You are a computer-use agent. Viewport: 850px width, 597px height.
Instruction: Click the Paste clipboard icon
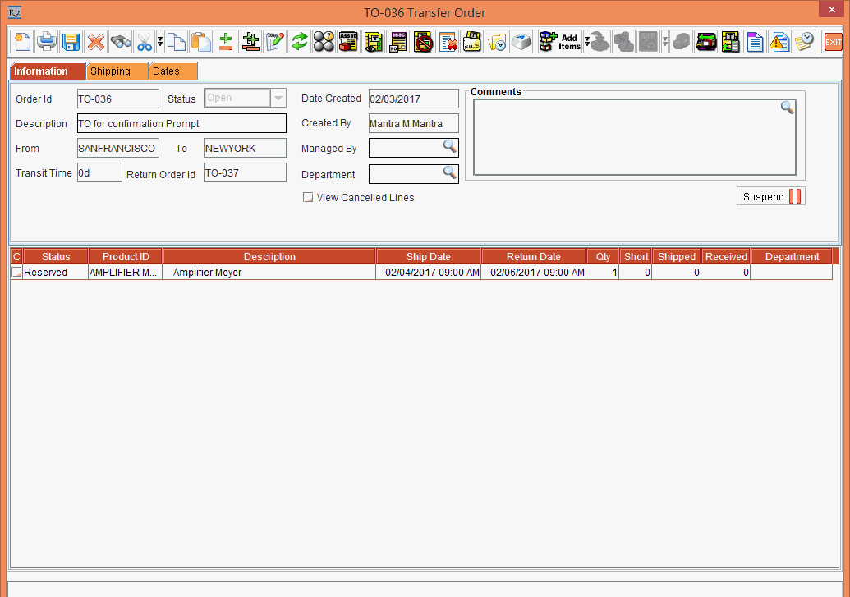click(x=200, y=41)
